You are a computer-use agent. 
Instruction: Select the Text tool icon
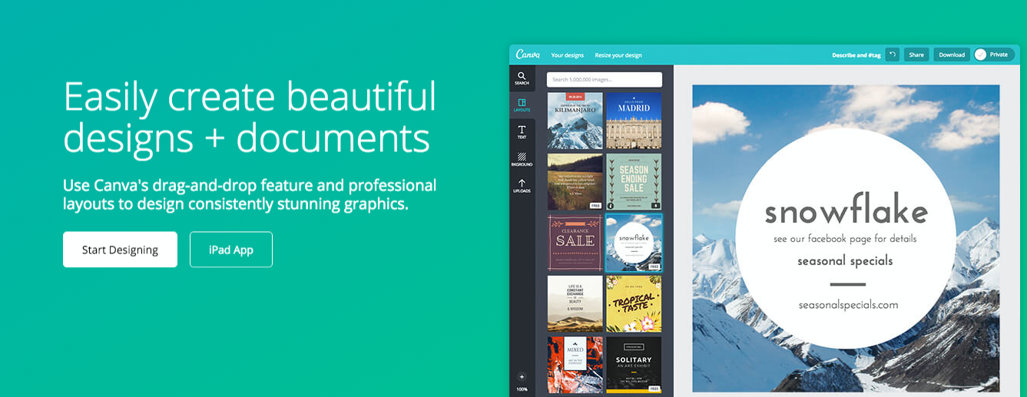tap(522, 131)
